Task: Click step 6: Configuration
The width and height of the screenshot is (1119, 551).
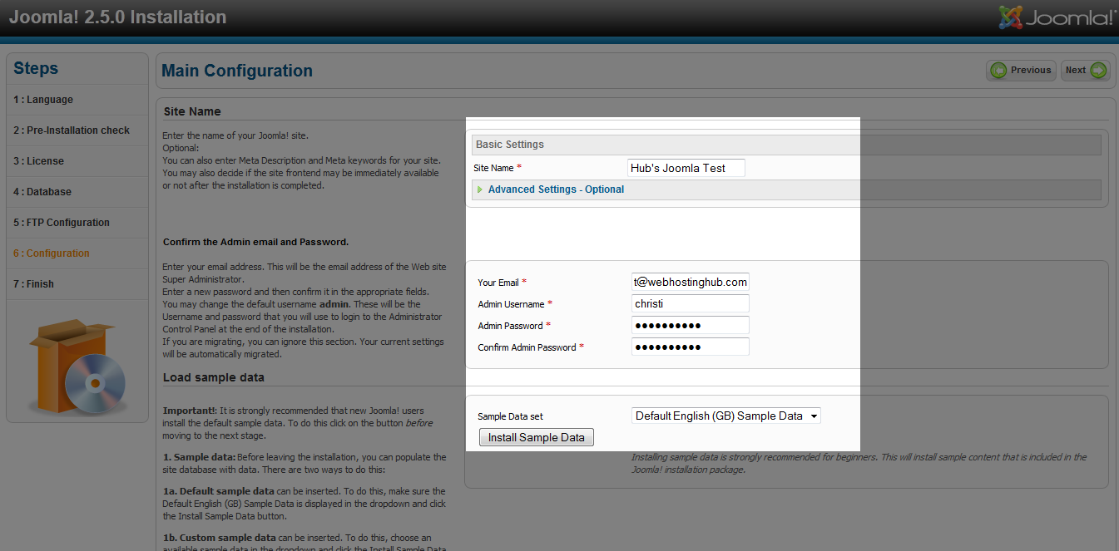Action: coord(52,253)
